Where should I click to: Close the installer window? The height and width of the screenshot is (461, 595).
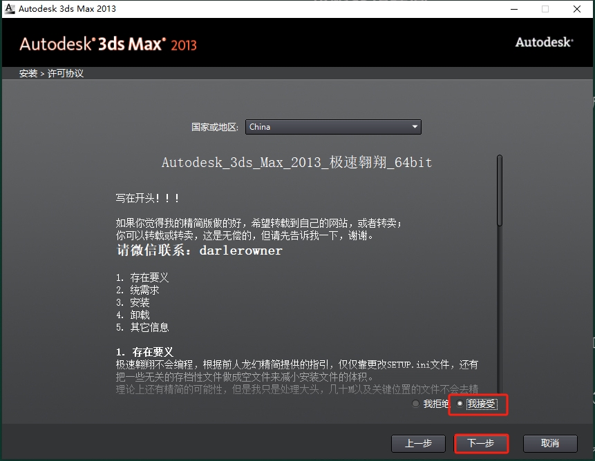point(577,9)
